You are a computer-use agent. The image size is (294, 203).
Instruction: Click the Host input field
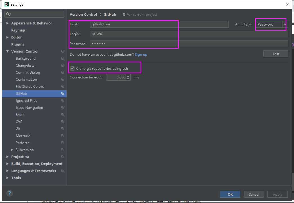click(x=159, y=24)
